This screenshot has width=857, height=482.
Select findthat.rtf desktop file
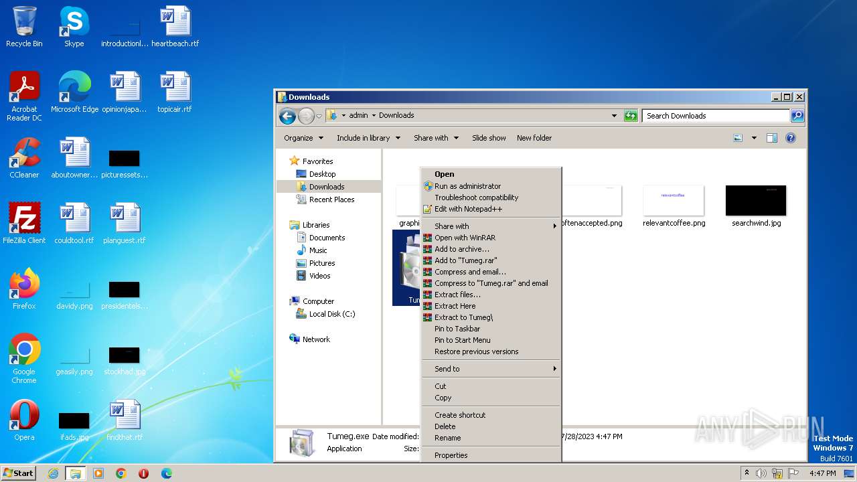125,420
